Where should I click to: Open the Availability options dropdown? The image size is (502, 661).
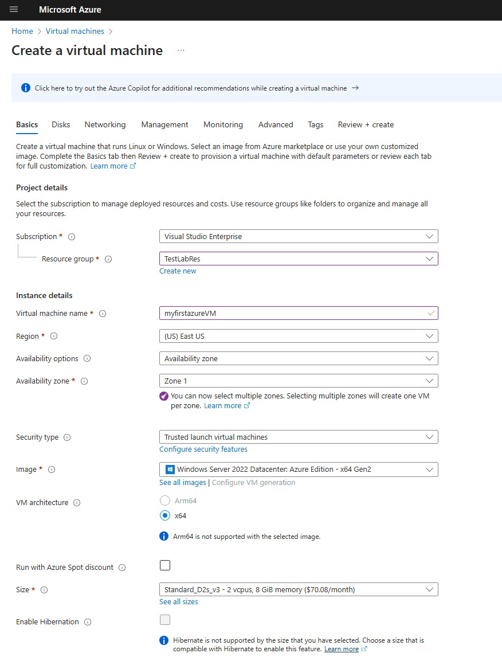[x=299, y=359]
